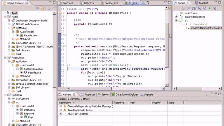The height and width of the screenshot is (126, 224).
Task: Collapse All in Outline toolbar
Action: 189,9
